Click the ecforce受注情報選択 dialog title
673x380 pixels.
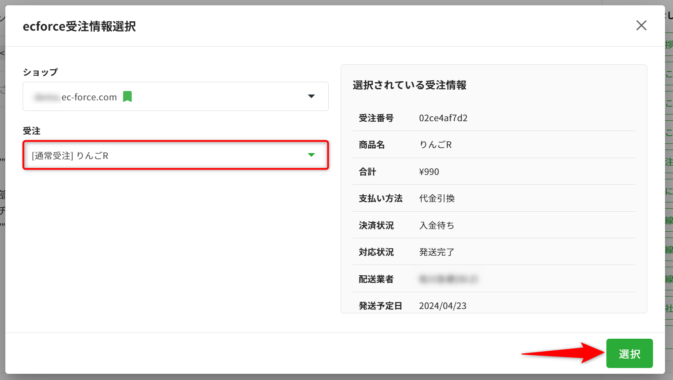point(79,27)
